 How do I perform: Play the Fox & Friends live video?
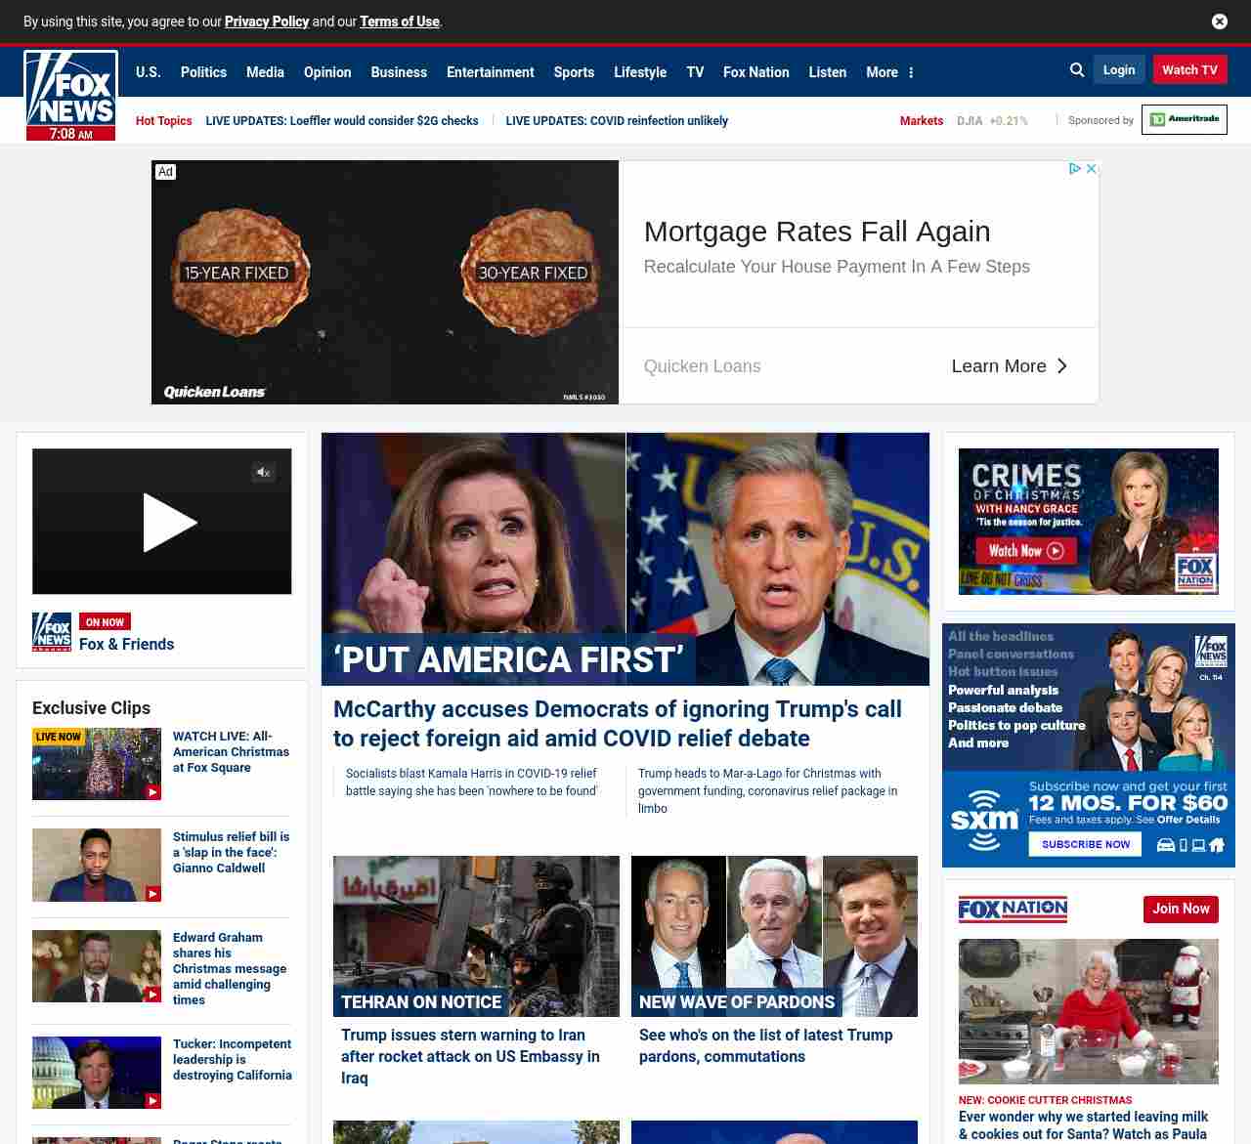pyautogui.click(x=169, y=523)
